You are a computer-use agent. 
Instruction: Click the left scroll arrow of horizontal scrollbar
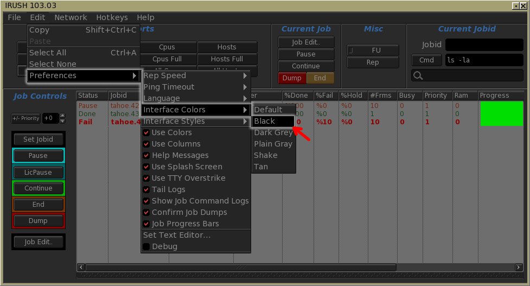pos(81,267)
